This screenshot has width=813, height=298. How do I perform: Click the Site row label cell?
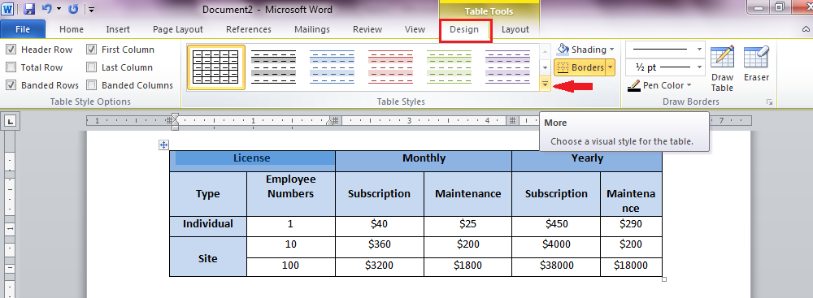click(208, 257)
